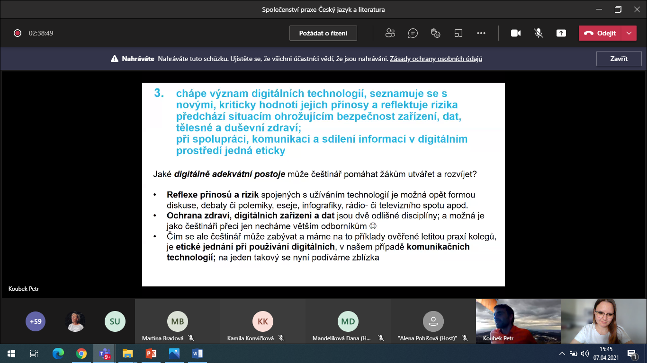Click the red recording indicator
The image size is (647, 363).
pyautogui.click(x=18, y=33)
